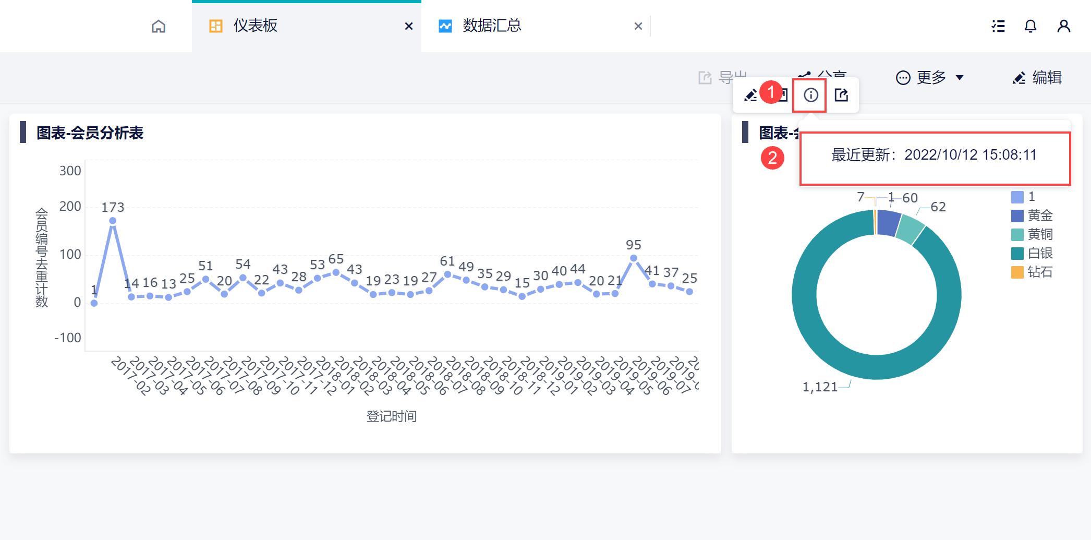This screenshot has height=540, width=1091.
Task: Click the 黄铜 legend color swatch
Action: [x=1017, y=234]
